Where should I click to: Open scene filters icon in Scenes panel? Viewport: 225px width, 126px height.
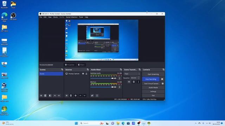(x=50, y=96)
